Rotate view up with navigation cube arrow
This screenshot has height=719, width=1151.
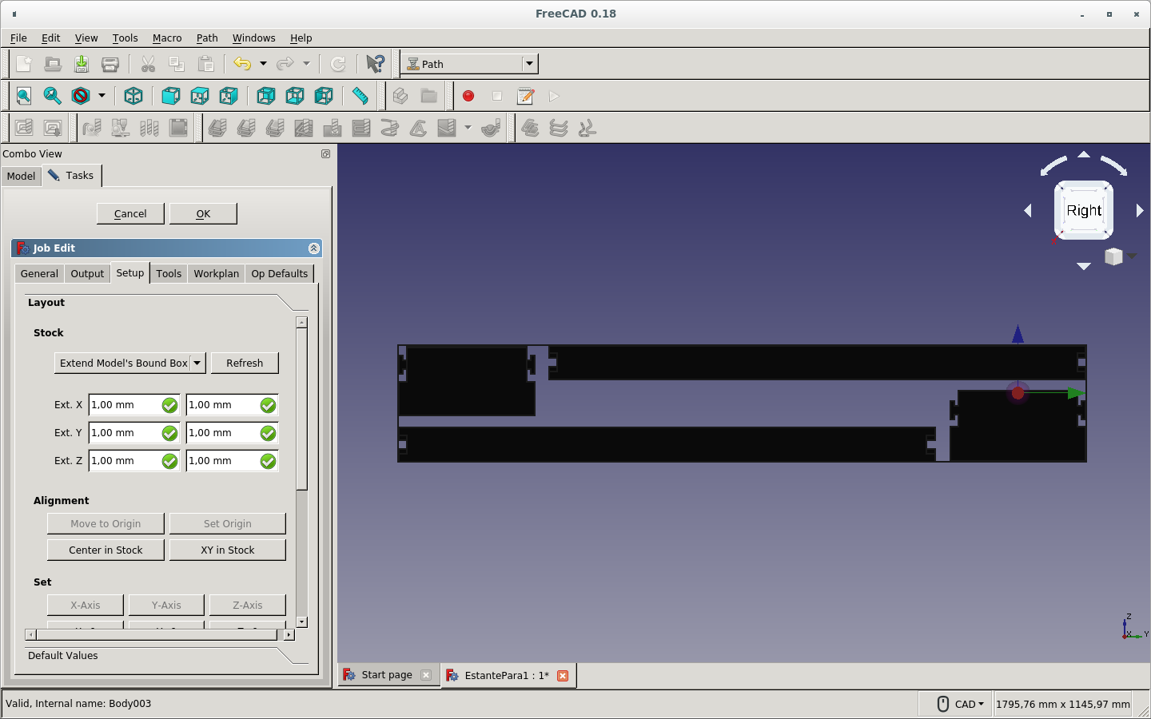[x=1084, y=154]
